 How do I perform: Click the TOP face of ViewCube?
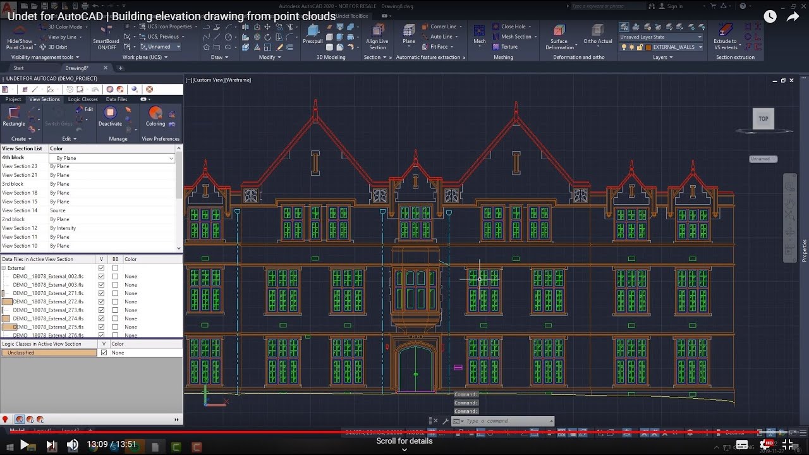pos(763,119)
